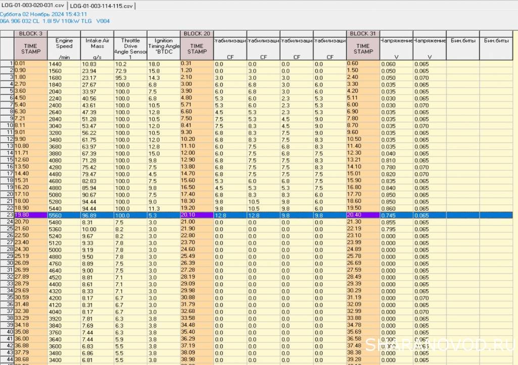Click the engine speed cell showing 1440
Viewport: 518px width, 365px height.
64,64
